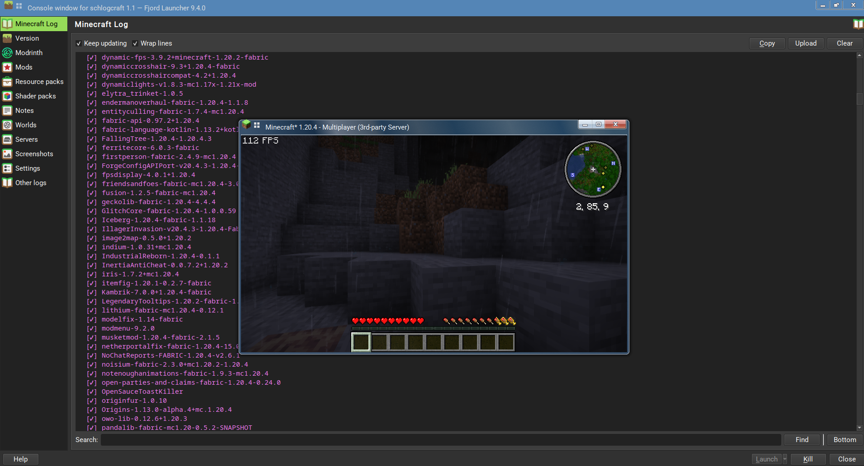Image resolution: width=864 pixels, height=466 pixels.
Task: Click the Settings icon in sidebar
Action: (x=7, y=168)
